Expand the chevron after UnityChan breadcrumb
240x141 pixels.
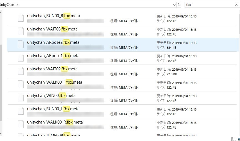point(17,5)
